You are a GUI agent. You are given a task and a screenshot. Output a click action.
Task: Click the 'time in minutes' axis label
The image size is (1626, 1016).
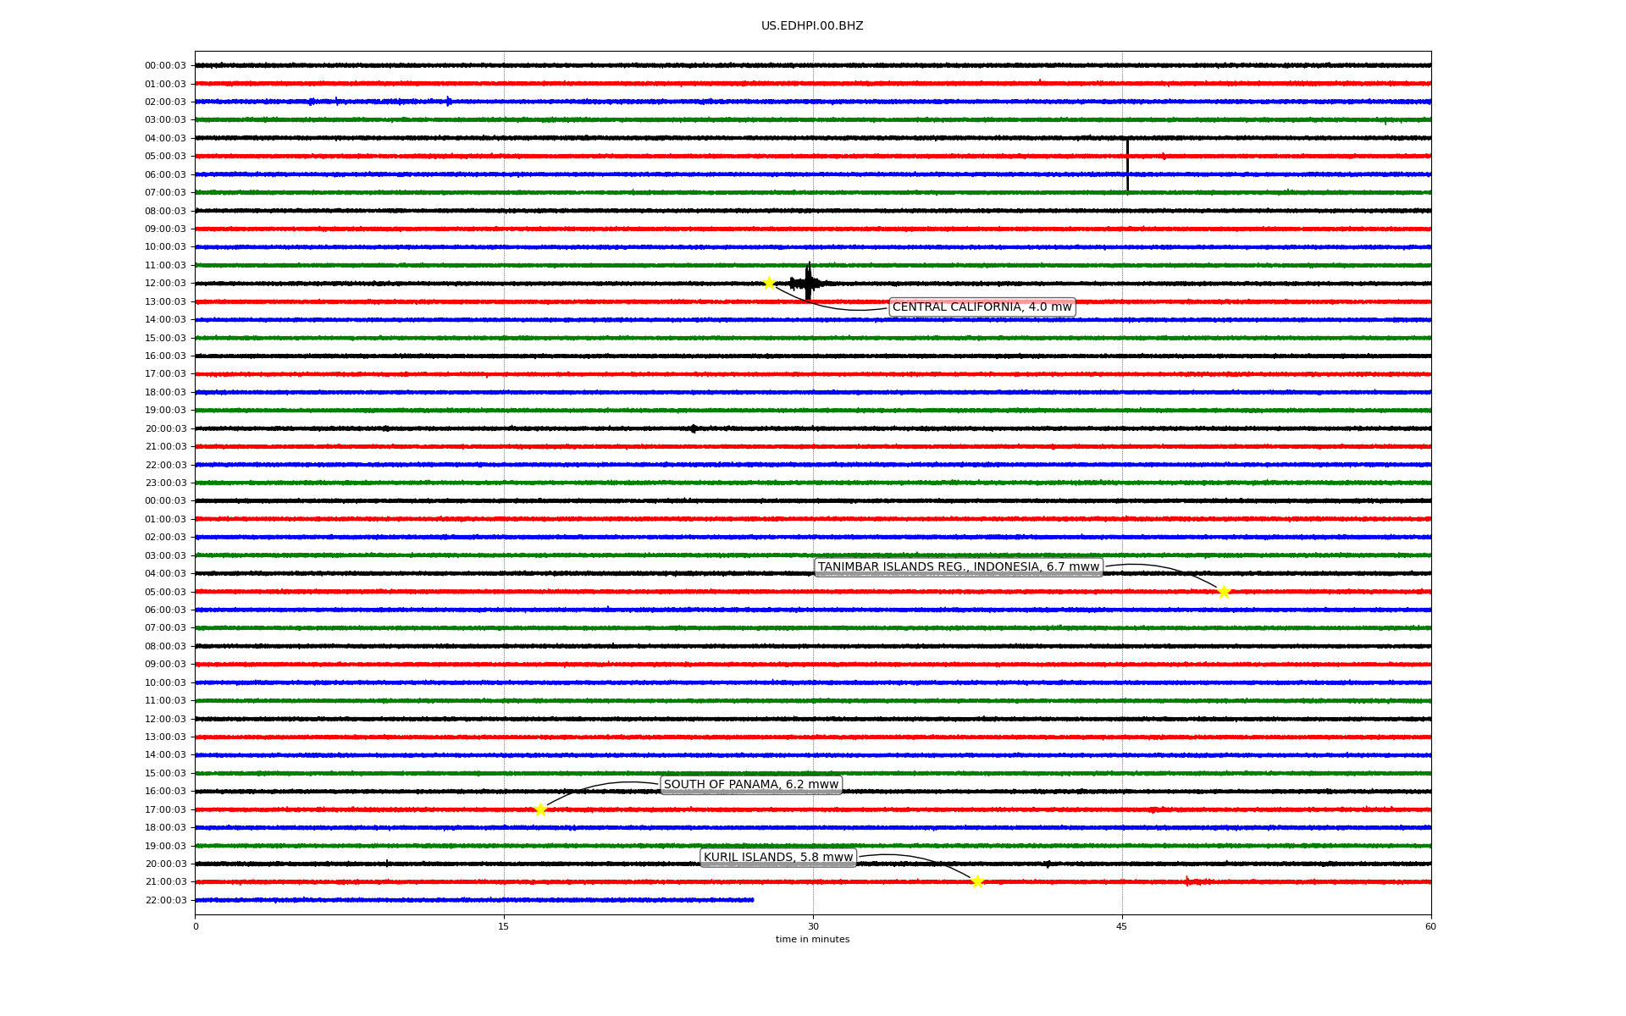tap(812, 939)
